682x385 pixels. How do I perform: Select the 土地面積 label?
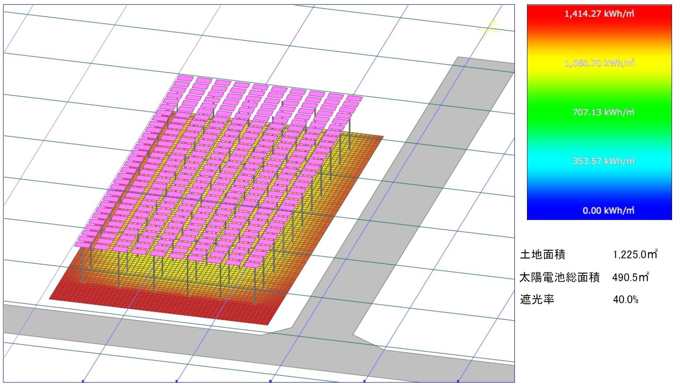(543, 255)
